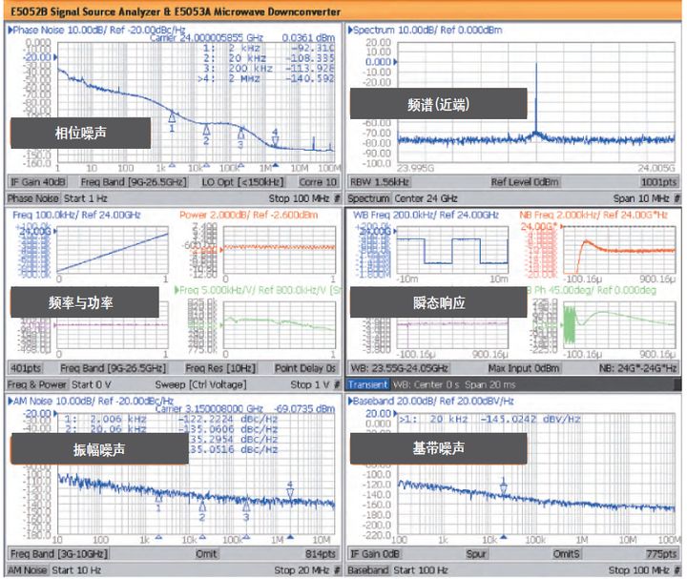Click the Omit field in AM Noise panel
This screenshot has height=579, width=687.
point(206,554)
